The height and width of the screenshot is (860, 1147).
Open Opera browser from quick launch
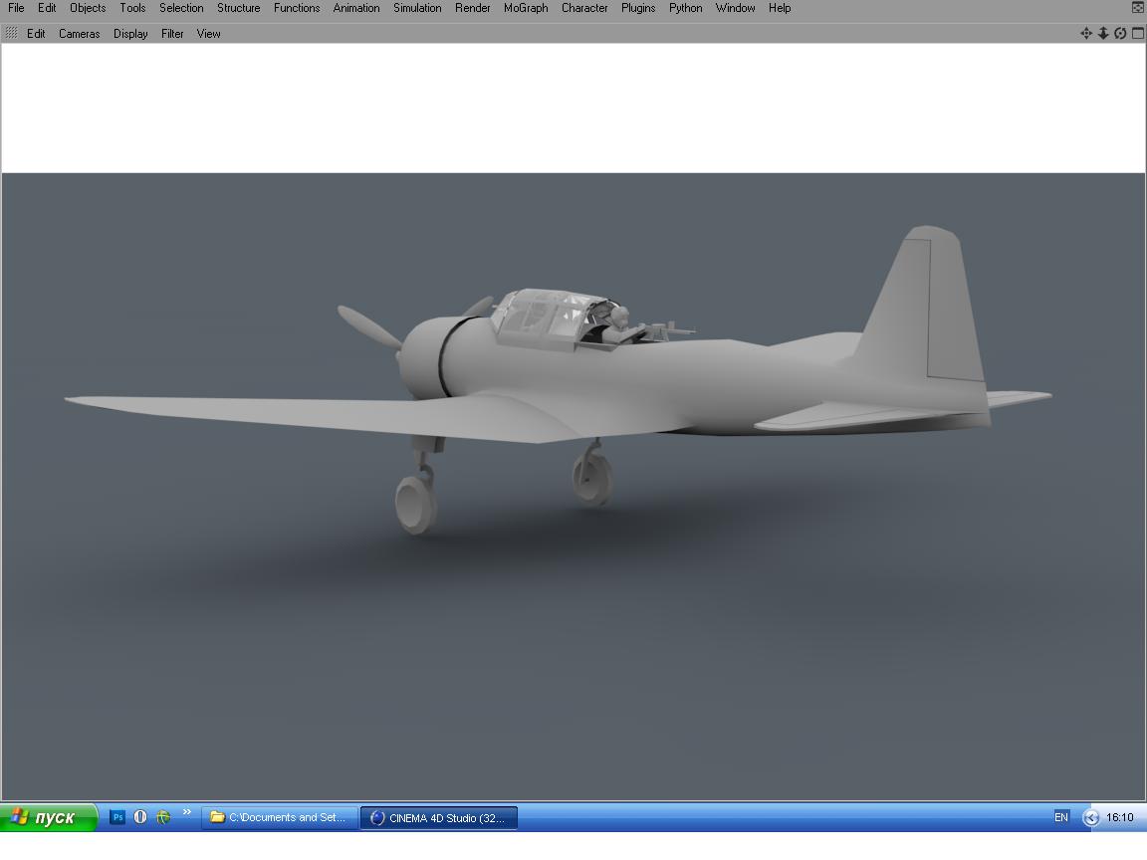pyautogui.click(x=140, y=817)
